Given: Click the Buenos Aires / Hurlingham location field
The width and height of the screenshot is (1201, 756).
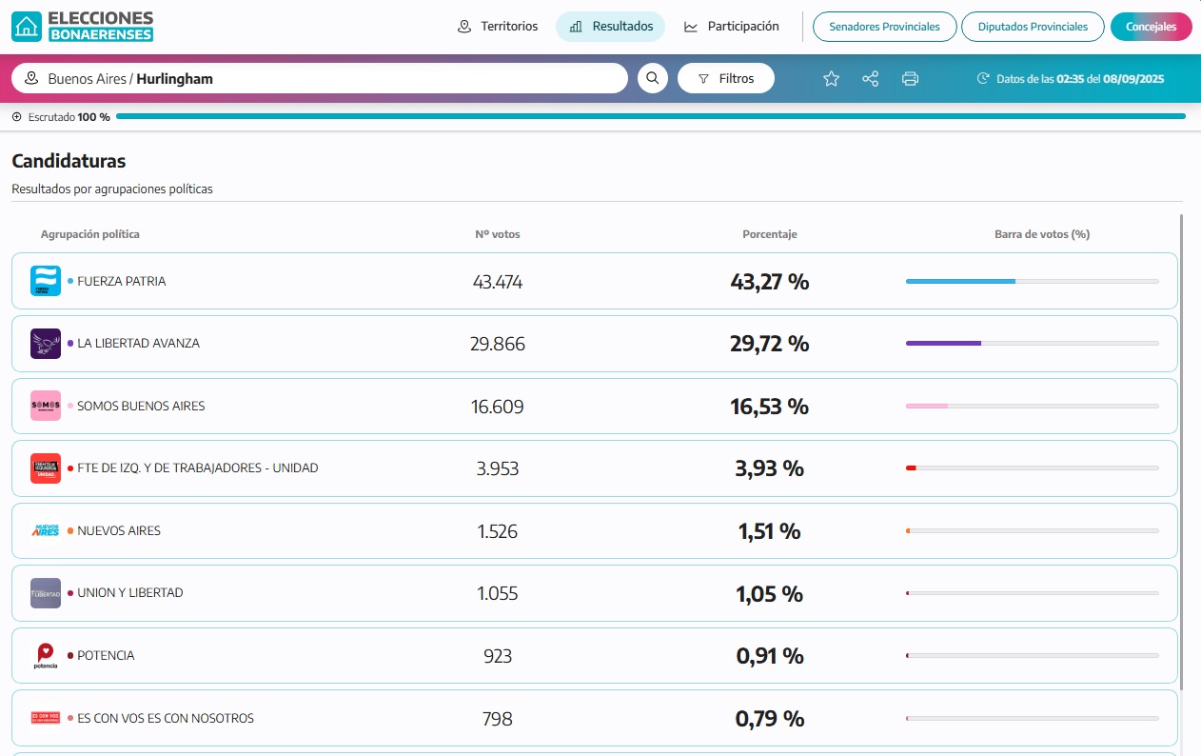Looking at the screenshot, I should coord(320,78).
